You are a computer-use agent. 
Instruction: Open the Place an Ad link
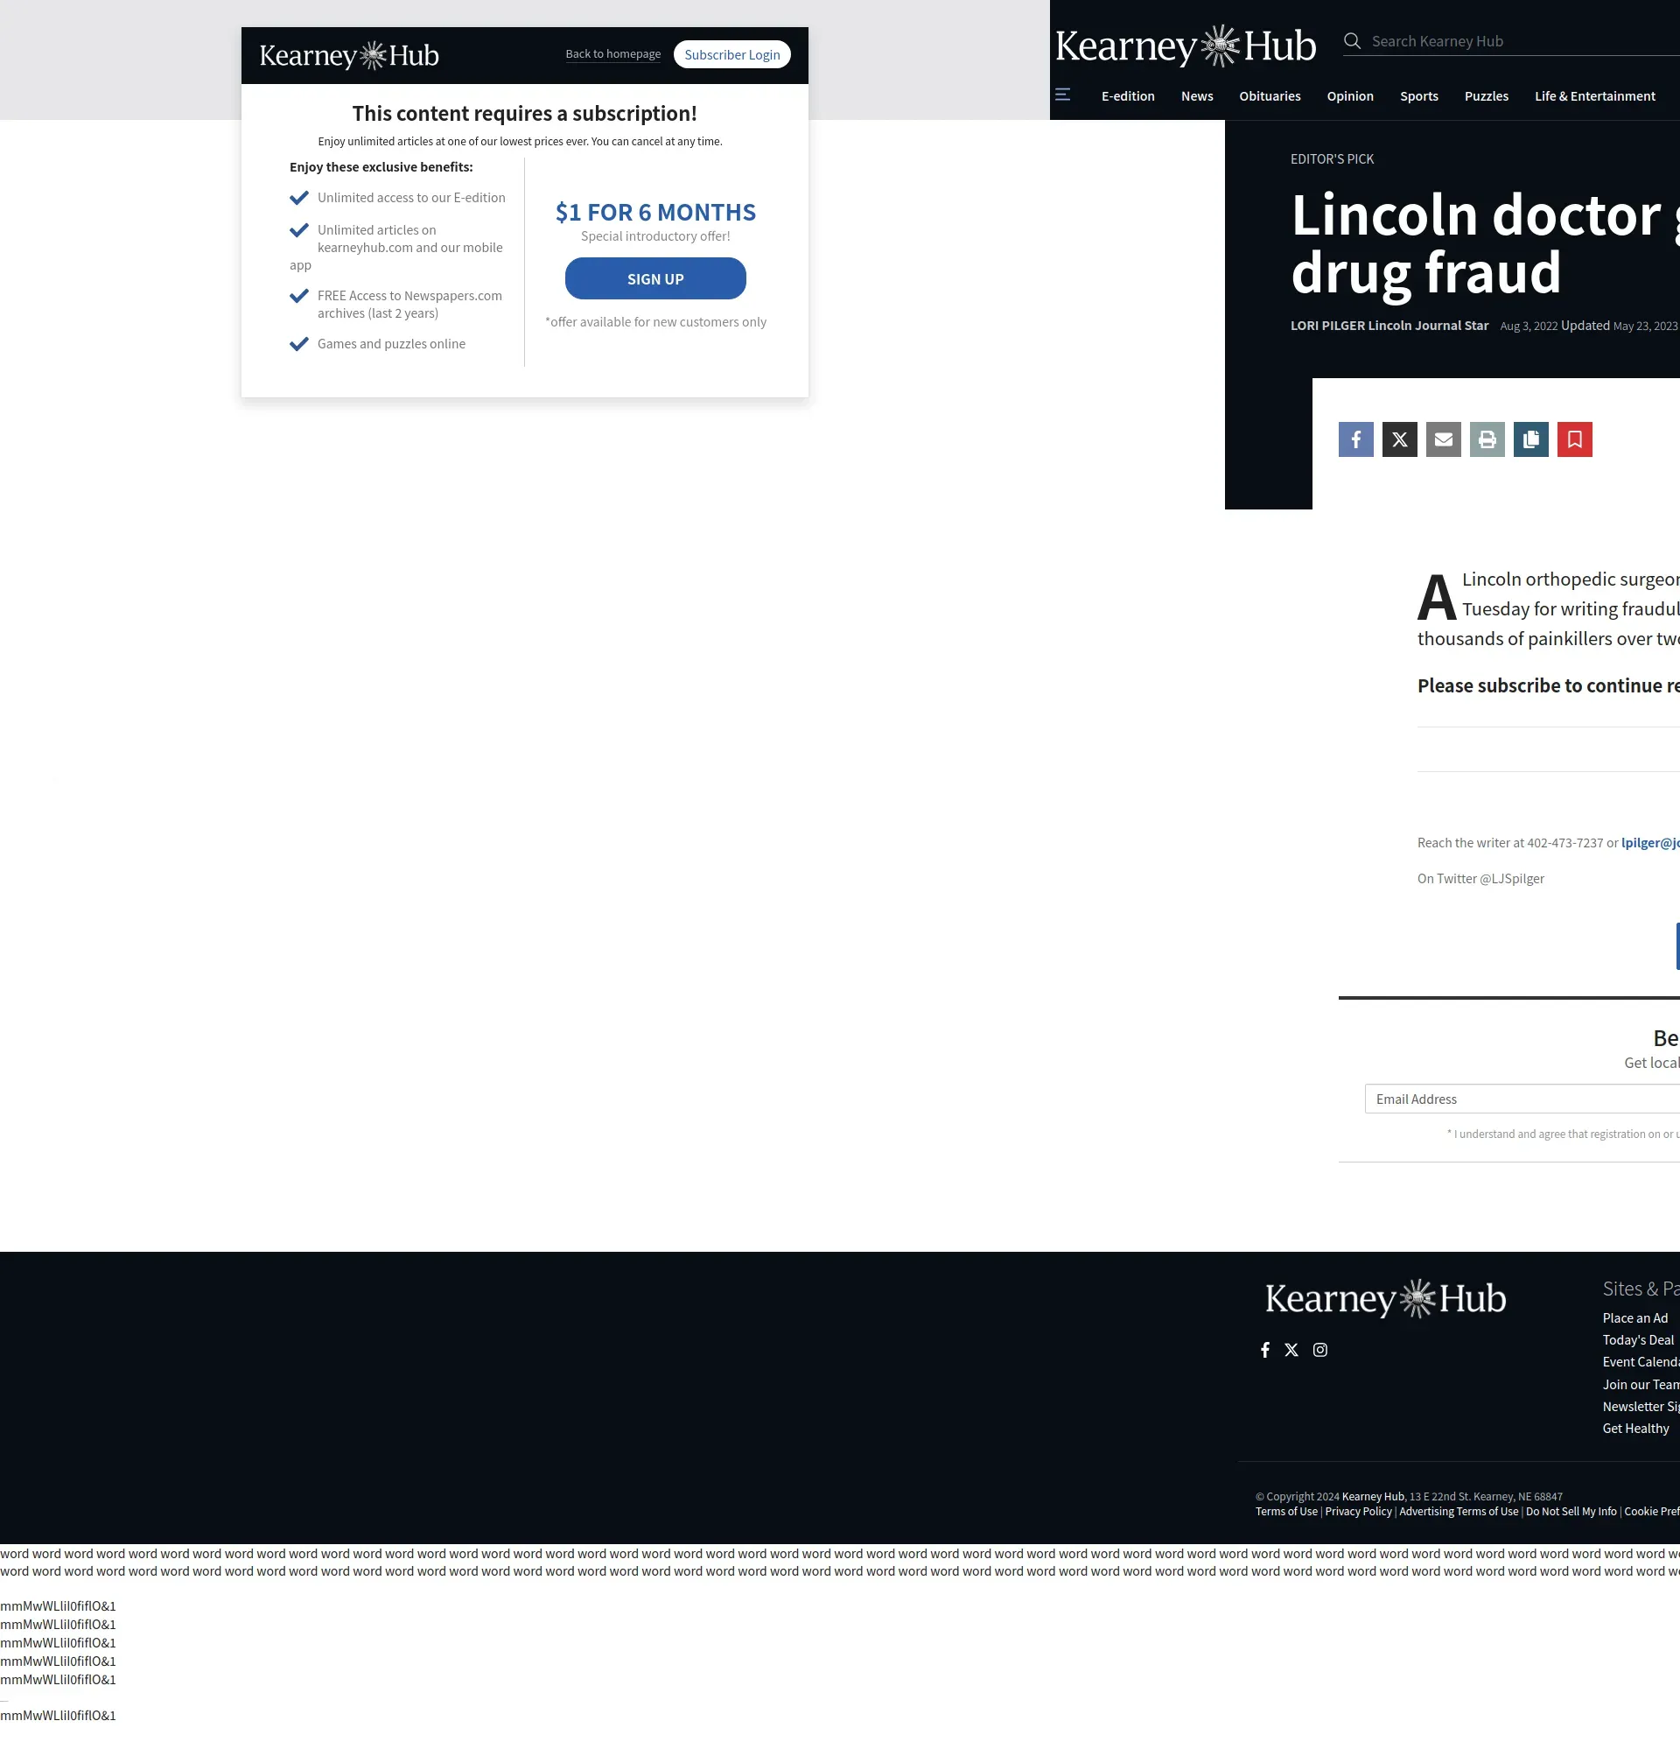click(x=1634, y=1318)
